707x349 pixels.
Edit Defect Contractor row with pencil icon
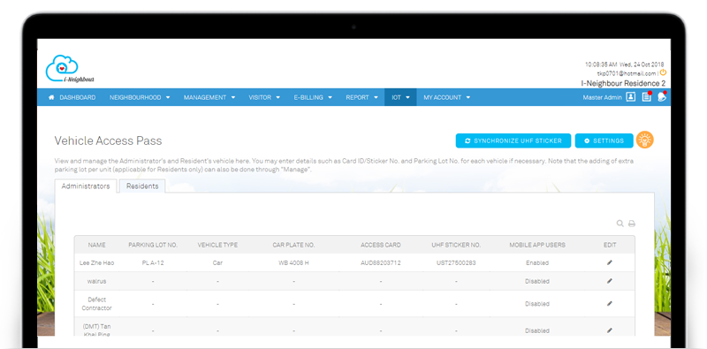click(610, 304)
